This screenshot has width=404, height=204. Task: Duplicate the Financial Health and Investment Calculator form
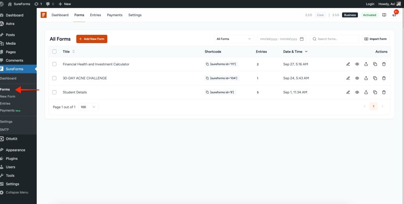(375, 64)
